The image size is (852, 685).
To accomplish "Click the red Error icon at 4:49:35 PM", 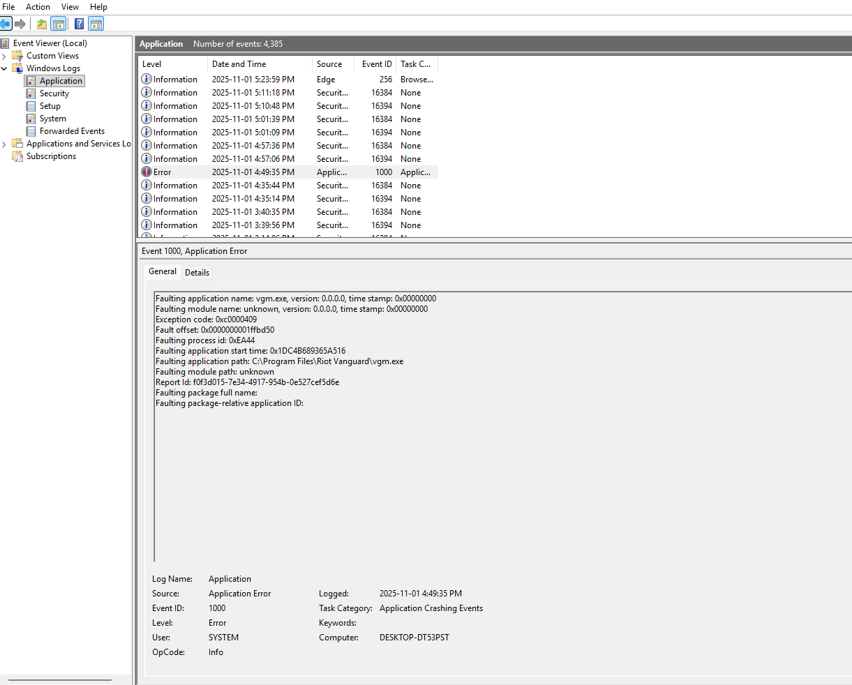I will pos(147,172).
